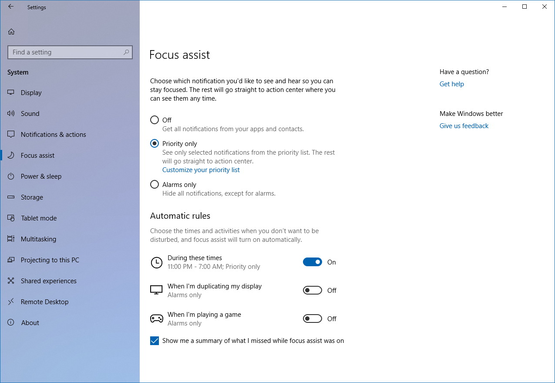Open the About page
555x383 pixels.
point(70,323)
